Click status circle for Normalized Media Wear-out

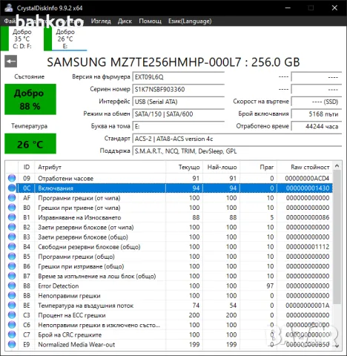[12, 344]
